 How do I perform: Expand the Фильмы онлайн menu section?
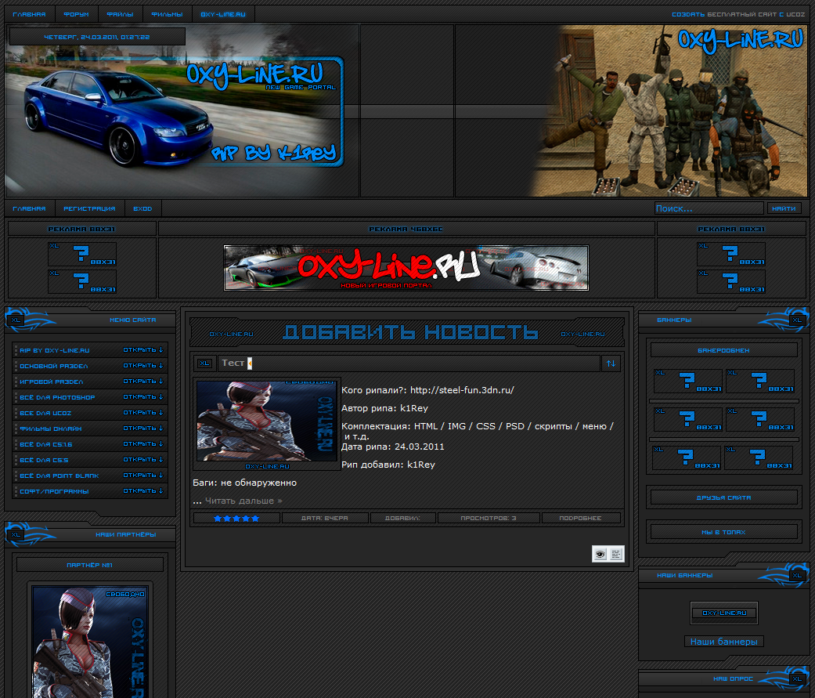(90, 428)
